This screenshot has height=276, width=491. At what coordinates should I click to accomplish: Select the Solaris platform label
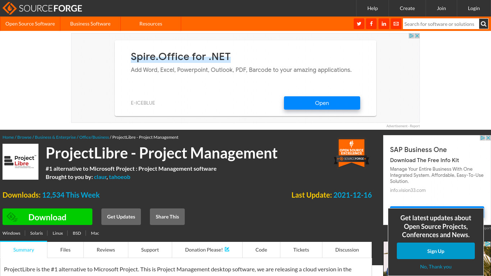37,233
